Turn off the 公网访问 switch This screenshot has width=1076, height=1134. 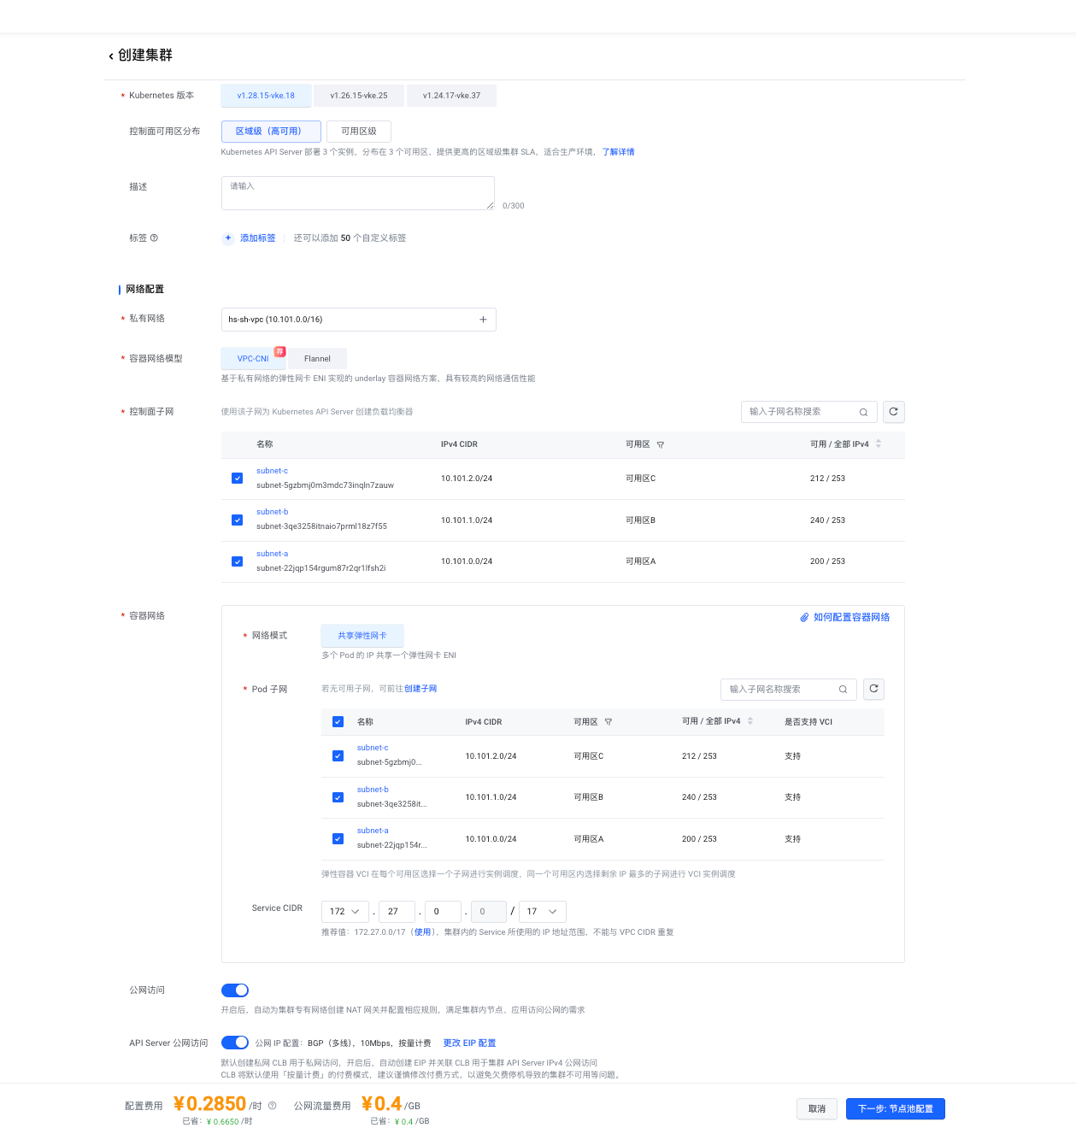(x=235, y=990)
